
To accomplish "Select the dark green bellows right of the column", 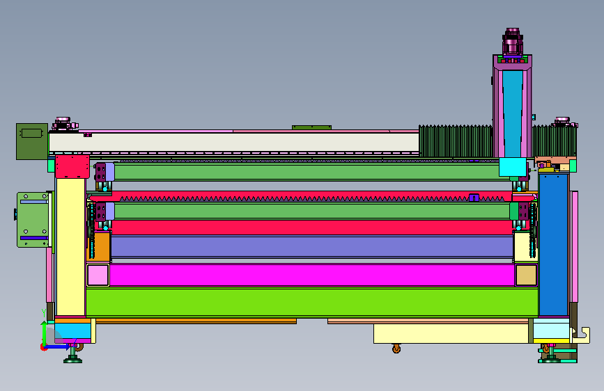I will pos(554,141).
